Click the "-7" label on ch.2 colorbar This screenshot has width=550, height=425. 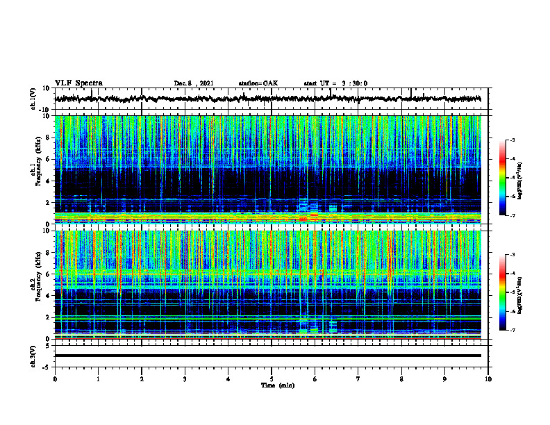[x=512, y=330]
